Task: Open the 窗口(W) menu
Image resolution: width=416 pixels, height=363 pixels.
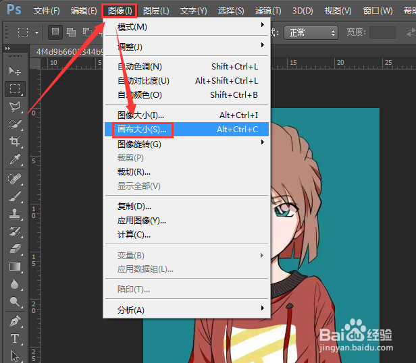Action: (378, 11)
